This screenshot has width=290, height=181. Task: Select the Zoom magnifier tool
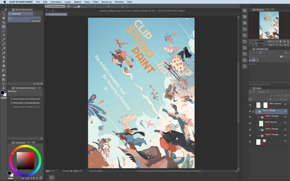point(3,13)
